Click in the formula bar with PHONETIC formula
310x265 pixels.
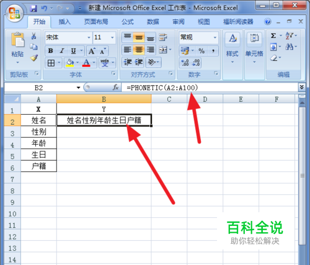tap(210, 88)
